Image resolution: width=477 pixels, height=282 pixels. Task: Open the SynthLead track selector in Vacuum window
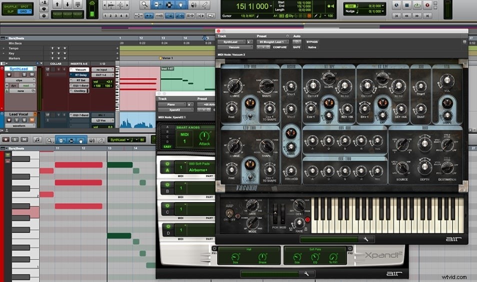point(232,42)
